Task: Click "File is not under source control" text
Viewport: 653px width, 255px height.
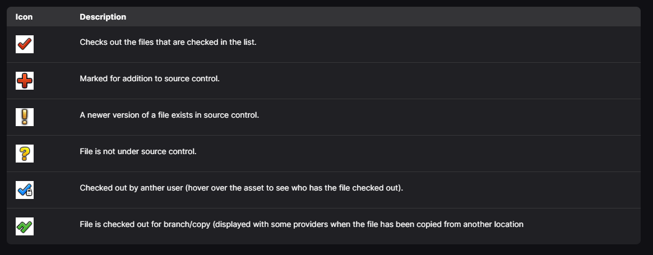Action: coord(138,151)
